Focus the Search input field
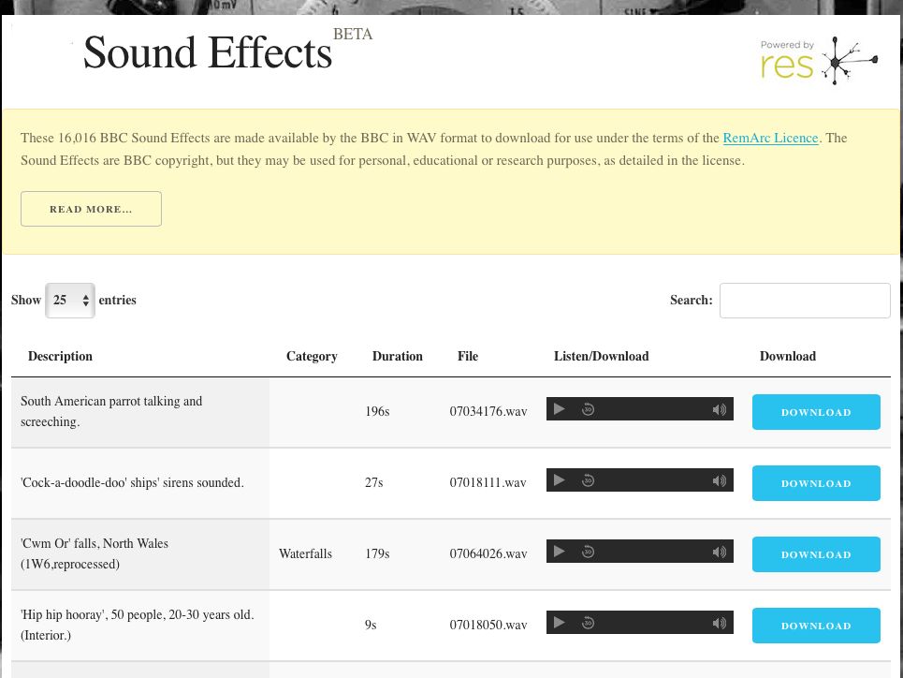This screenshot has width=903, height=678. pos(805,301)
